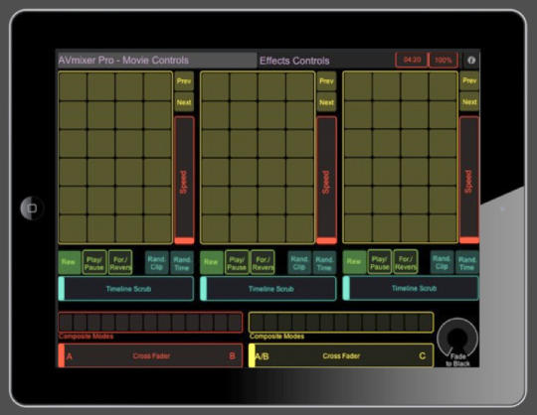Image resolution: width=537 pixels, height=415 pixels.
Task: Trigger Rand. Time on the middle deck
Action: point(324,263)
